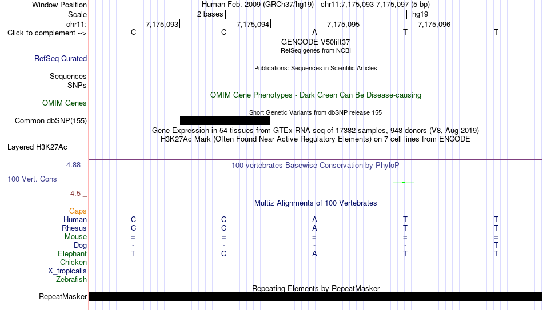543x310 pixels.
Task: Select the X_tropicalis species label
Action: pyautogui.click(x=67, y=271)
